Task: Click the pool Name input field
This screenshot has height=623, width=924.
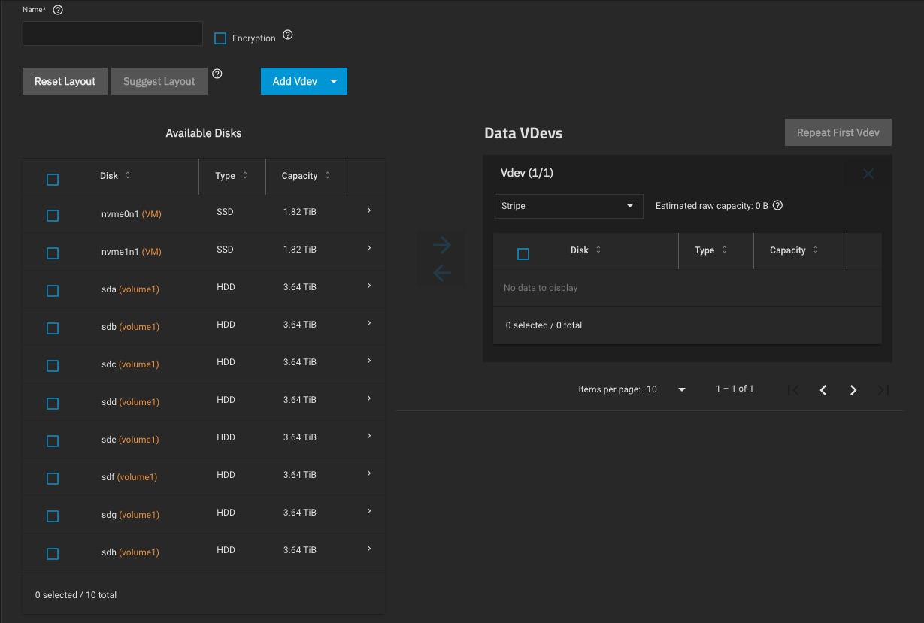Action: pos(113,34)
